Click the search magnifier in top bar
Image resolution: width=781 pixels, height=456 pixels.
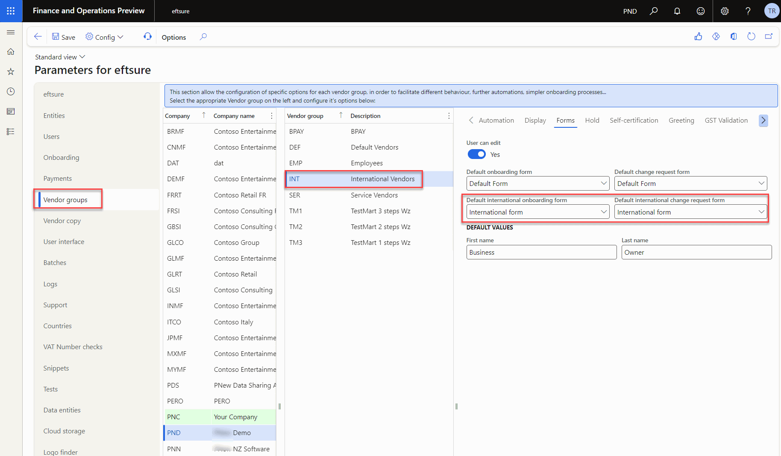(654, 11)
